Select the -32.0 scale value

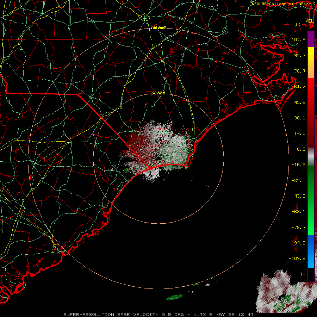[x=298, y=181]
